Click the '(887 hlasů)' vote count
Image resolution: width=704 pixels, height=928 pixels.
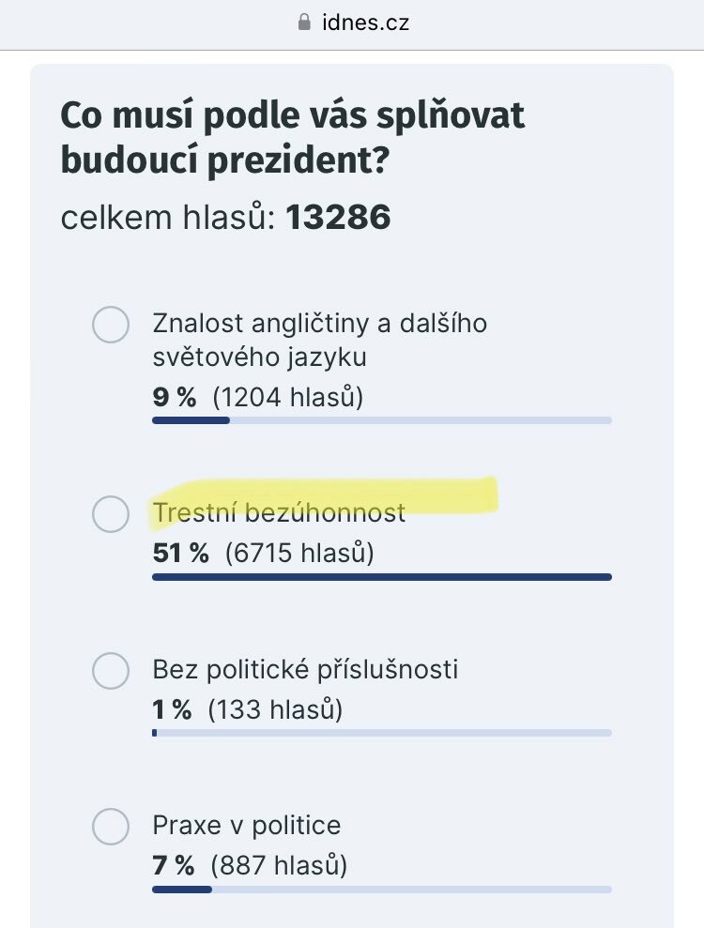(x=279, y=865)
